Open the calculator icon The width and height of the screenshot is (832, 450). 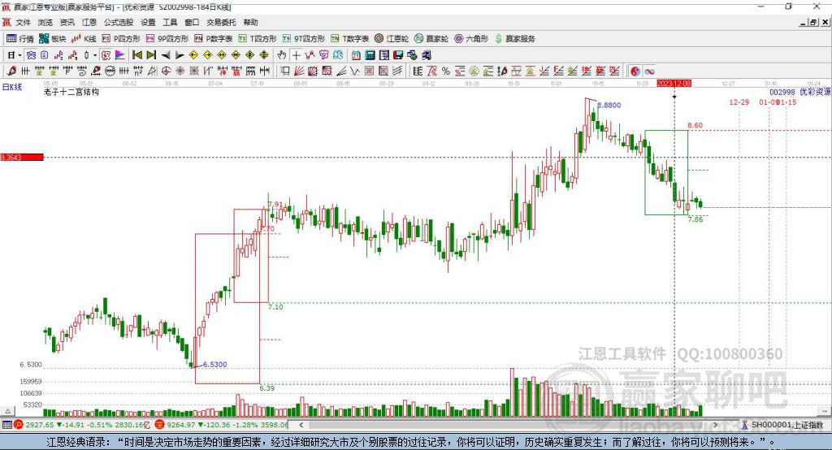pyautogui.click(x=370, y=55)
